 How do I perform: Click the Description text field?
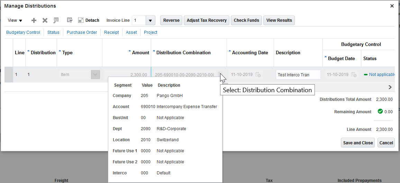click(298, 75)
